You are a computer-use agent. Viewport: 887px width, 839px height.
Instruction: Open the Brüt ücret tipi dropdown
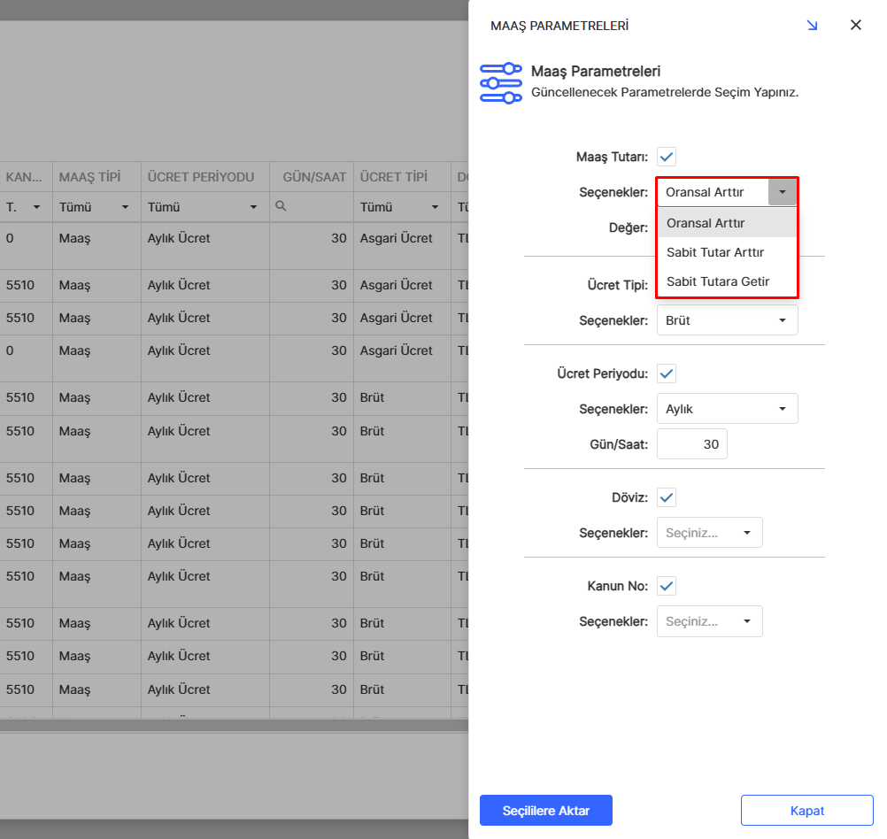pos(726,320)
